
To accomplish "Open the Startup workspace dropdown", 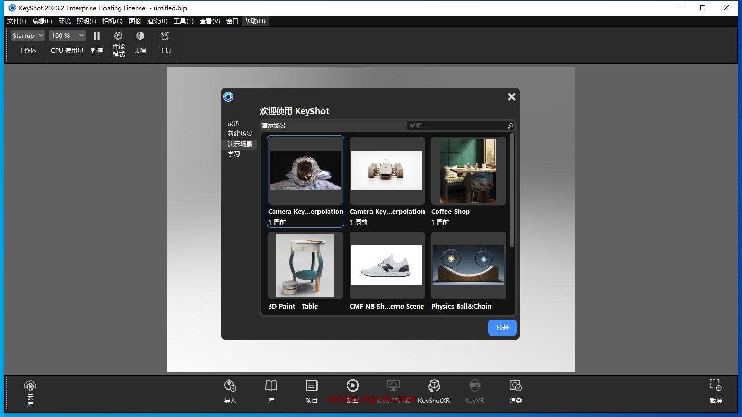I will pos(28,36).
